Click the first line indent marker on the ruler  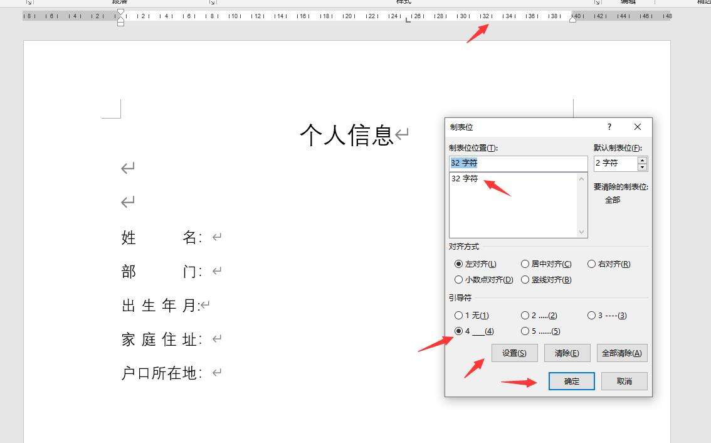point(120,12)
